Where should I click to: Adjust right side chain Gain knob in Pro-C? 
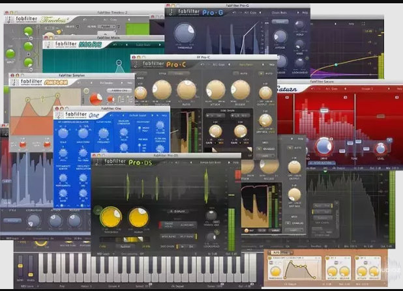(x=241, y=131)
